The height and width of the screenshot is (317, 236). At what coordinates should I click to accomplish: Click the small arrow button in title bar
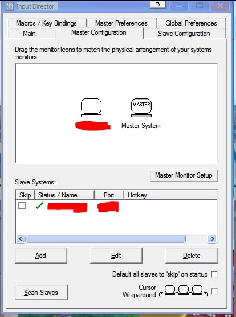click(157, 4)
